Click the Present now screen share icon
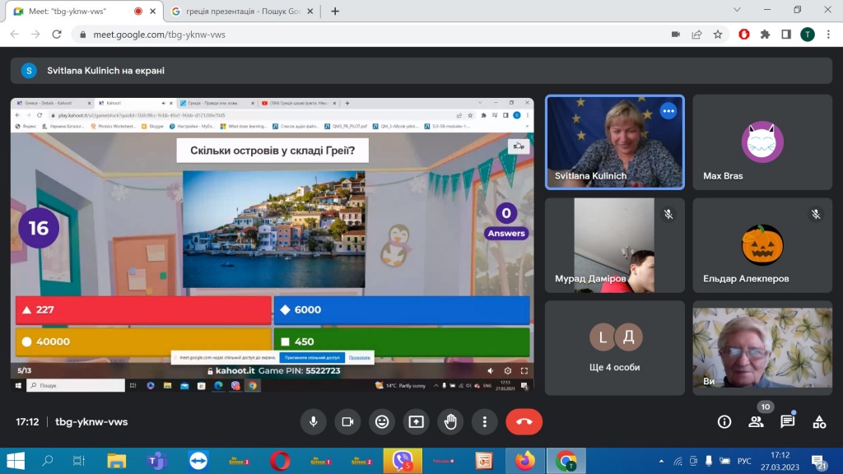 tap(417, 421)
